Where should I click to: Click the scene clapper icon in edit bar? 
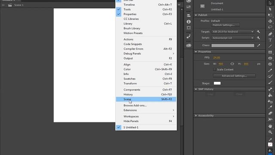pos(10,5)
